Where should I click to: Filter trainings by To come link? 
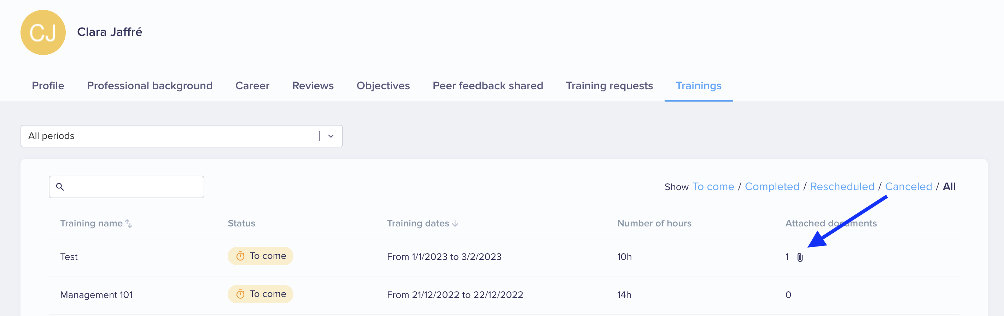coord(713,187)
